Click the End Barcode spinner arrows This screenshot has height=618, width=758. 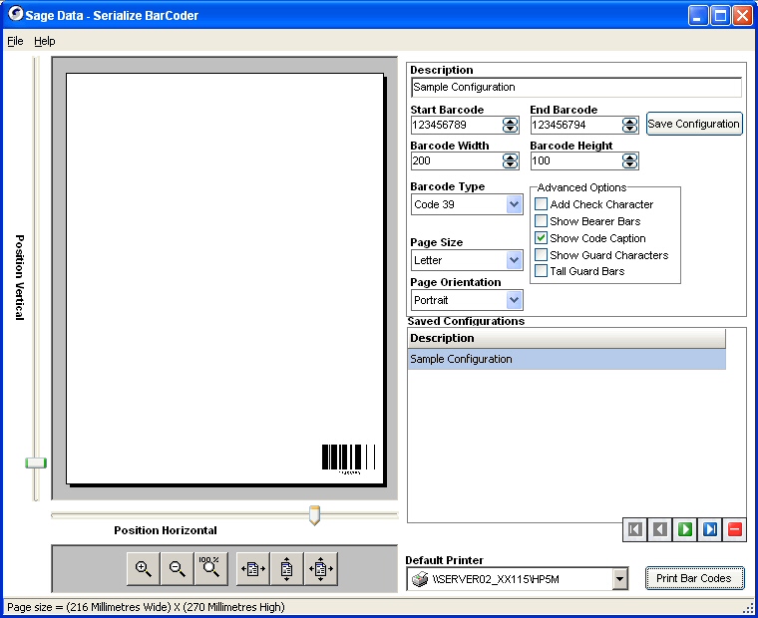pos(630,125)
